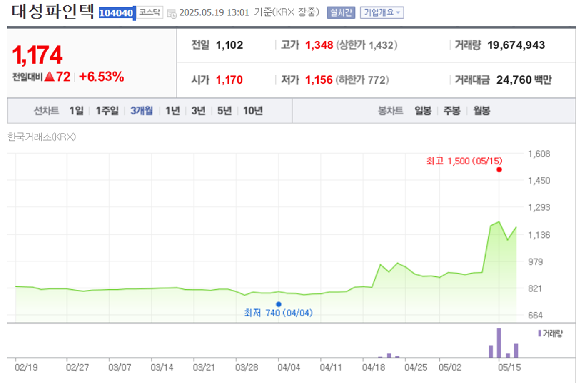Click the 선차트 label
576x383 pixels.
tap(46, 111)
